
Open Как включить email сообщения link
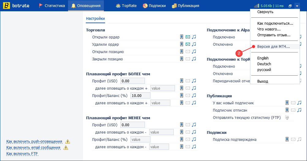(x=33, y=148)
